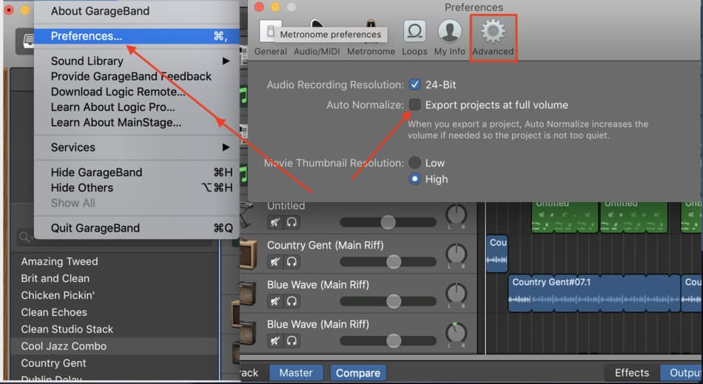Select High movie thumbnail resolution
Screen dimensions: 703x384
click(x=414, y=179)
